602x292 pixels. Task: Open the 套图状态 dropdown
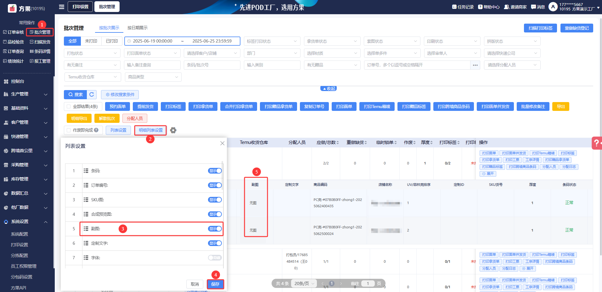(x=392, y=41)
